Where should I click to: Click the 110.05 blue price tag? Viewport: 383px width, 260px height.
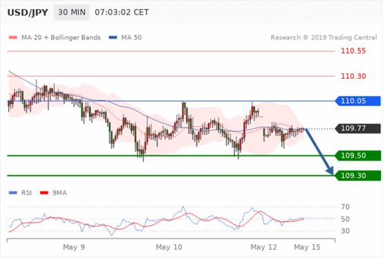pos(358,101)
